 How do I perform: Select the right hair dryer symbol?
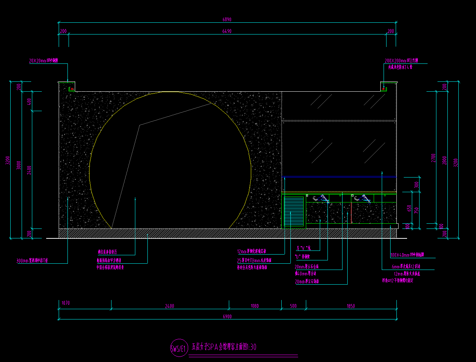coord(366,199)
